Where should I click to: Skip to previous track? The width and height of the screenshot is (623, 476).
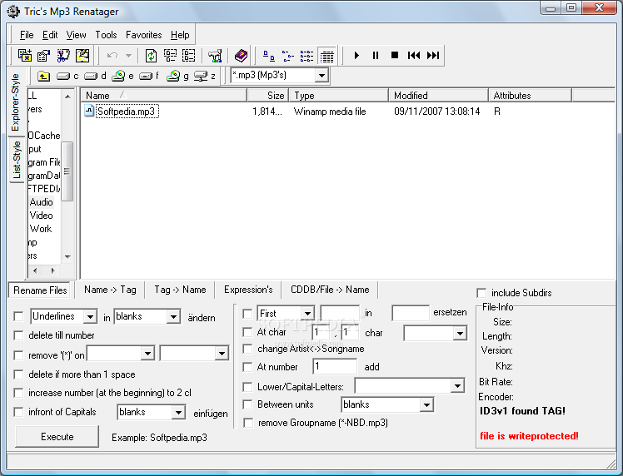click(414, 56)
